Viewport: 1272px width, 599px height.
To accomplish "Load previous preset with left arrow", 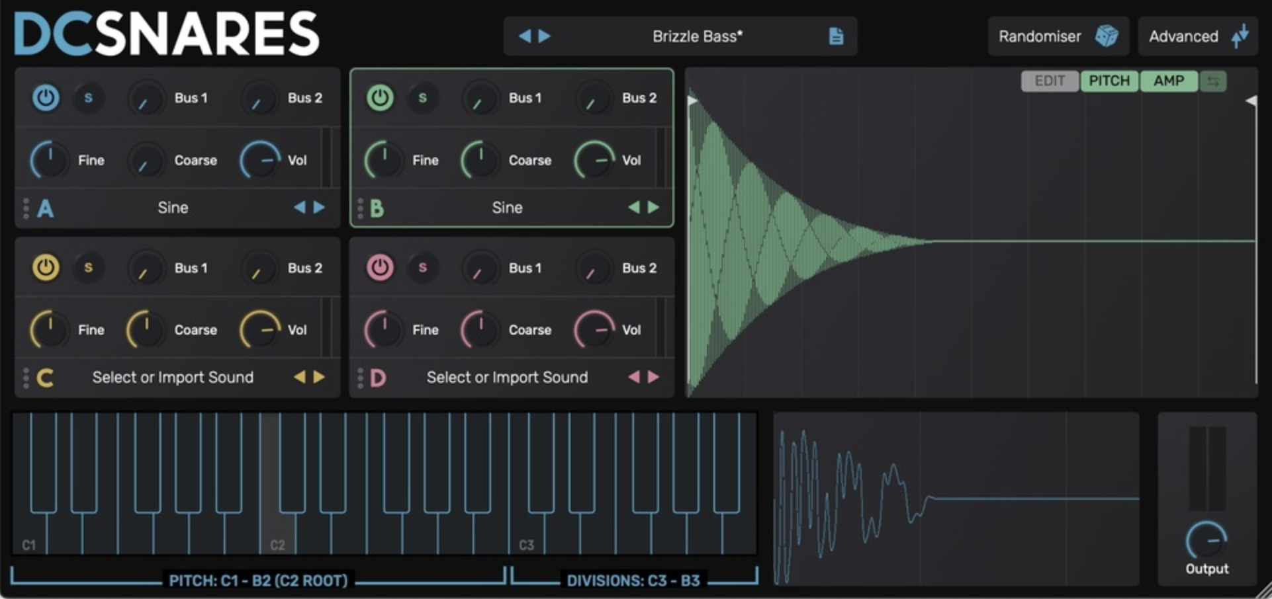I will coord(525,36).
